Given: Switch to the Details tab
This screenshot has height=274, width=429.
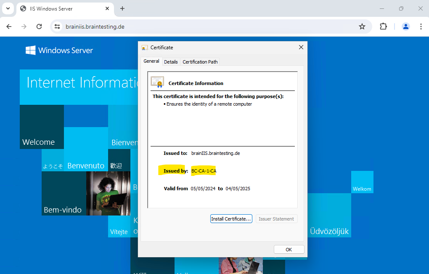Looking at the screenshot, I should point(171,62).
